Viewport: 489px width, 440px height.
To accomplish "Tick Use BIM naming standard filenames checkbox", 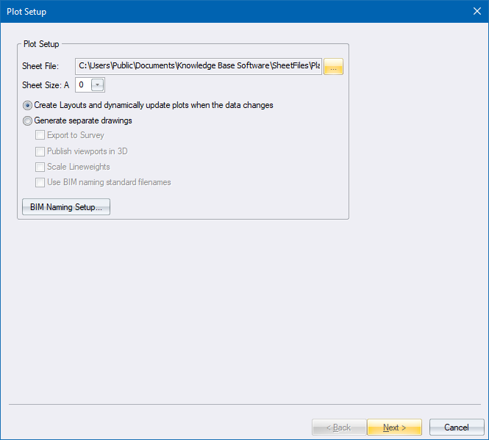I will click(40, 182).
